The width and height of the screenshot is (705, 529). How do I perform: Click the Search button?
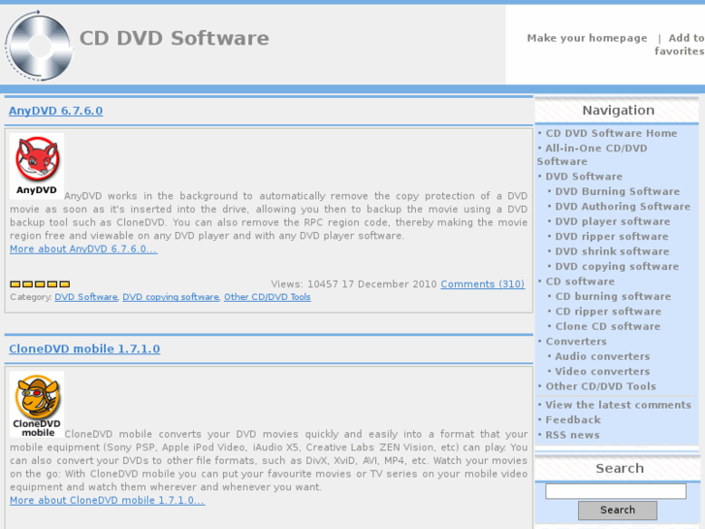pos(618,511)
